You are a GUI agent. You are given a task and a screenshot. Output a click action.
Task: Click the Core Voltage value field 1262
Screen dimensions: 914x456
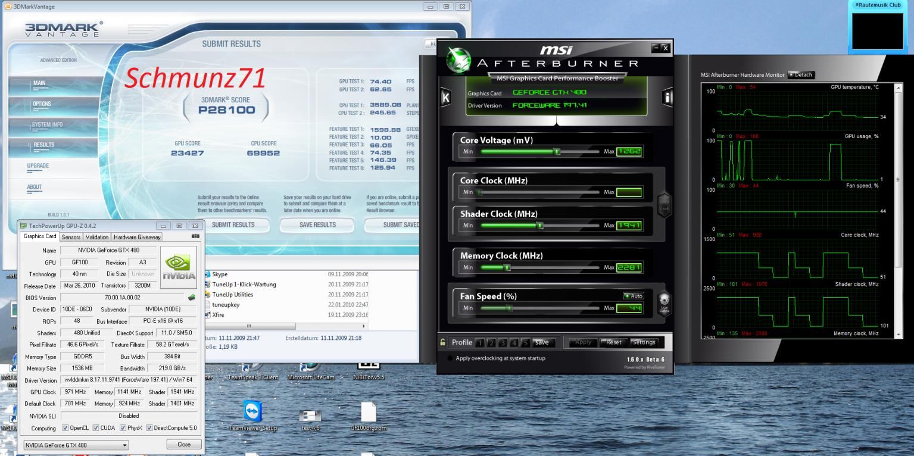tap(629, 151)
